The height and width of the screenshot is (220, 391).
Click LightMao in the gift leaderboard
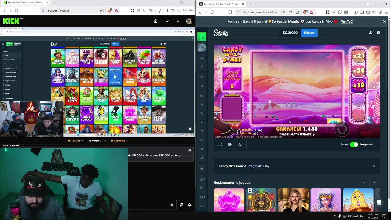point(119,141)
